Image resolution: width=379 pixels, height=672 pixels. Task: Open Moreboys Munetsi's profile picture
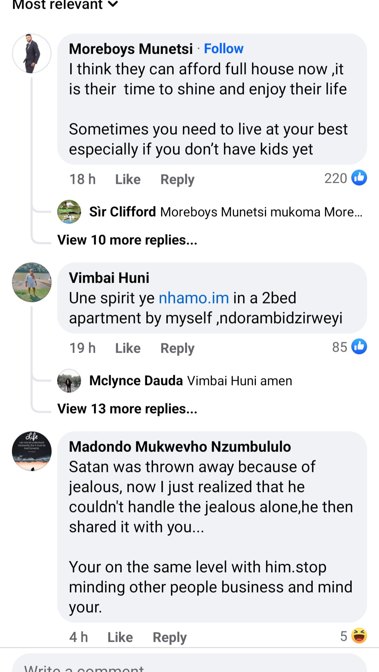click(x=32, y=53)
